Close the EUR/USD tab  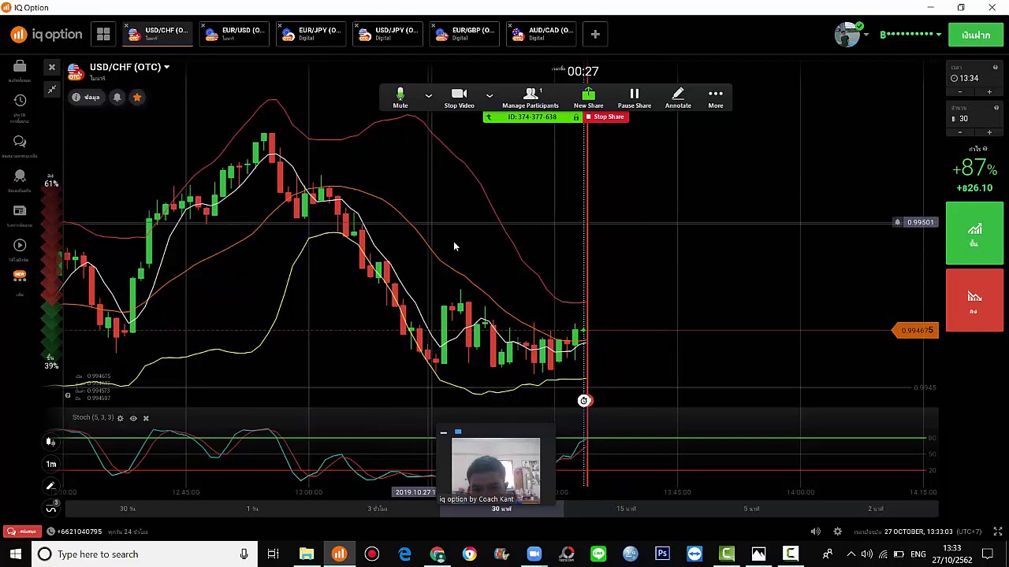tap(203, 26)
